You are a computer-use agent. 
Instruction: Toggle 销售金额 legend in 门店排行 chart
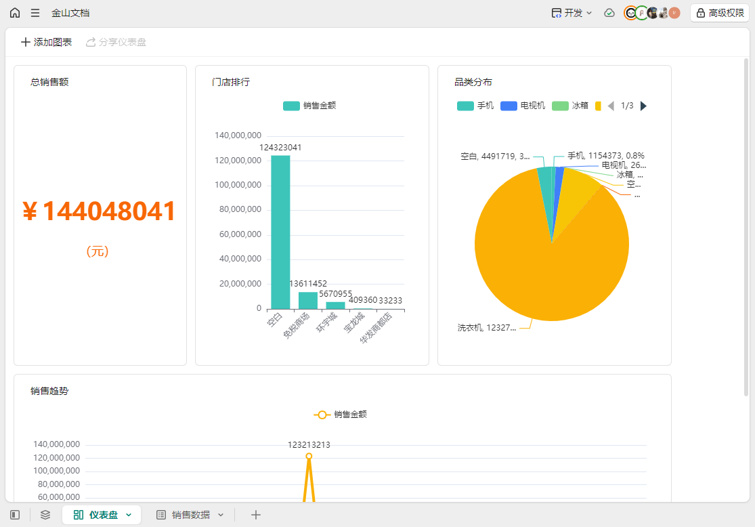(309, 106)
